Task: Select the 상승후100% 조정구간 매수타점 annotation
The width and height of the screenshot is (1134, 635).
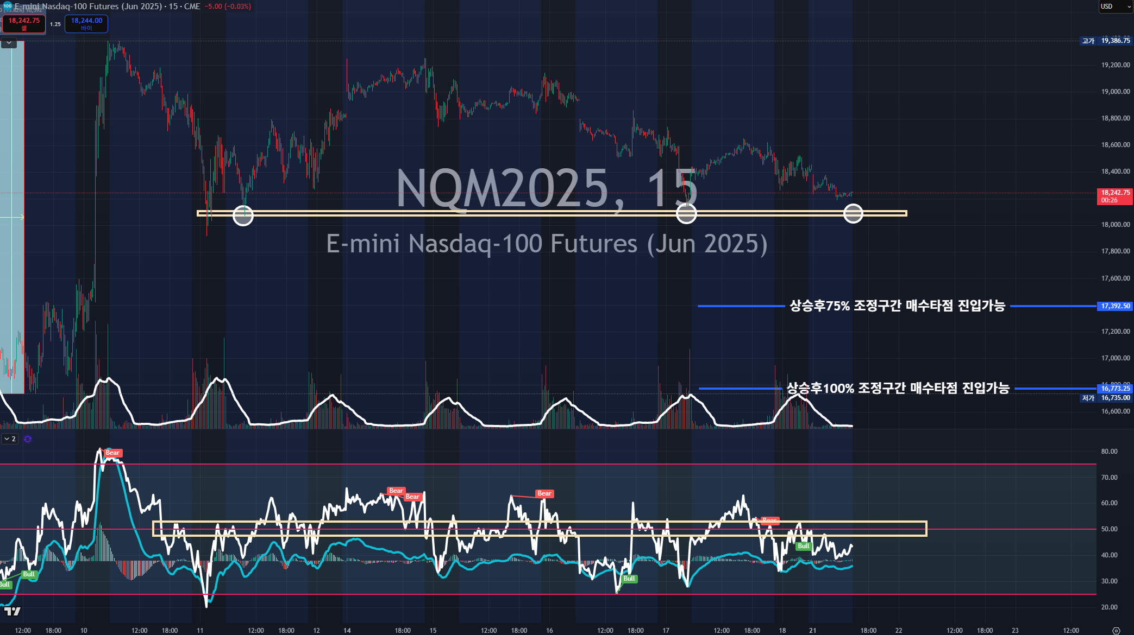Action: (x=898, y=388)
